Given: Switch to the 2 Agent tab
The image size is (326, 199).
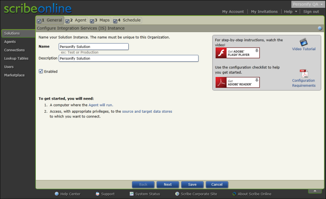Looking at the screenshot, I should [x=76, y=20].
